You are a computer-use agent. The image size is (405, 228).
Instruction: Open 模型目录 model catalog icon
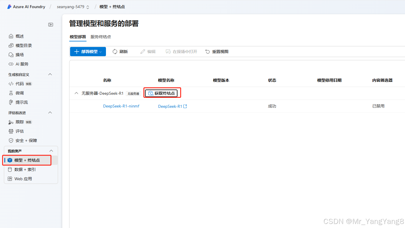11,45
